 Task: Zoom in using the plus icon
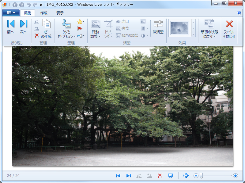[x=236, y=176]
